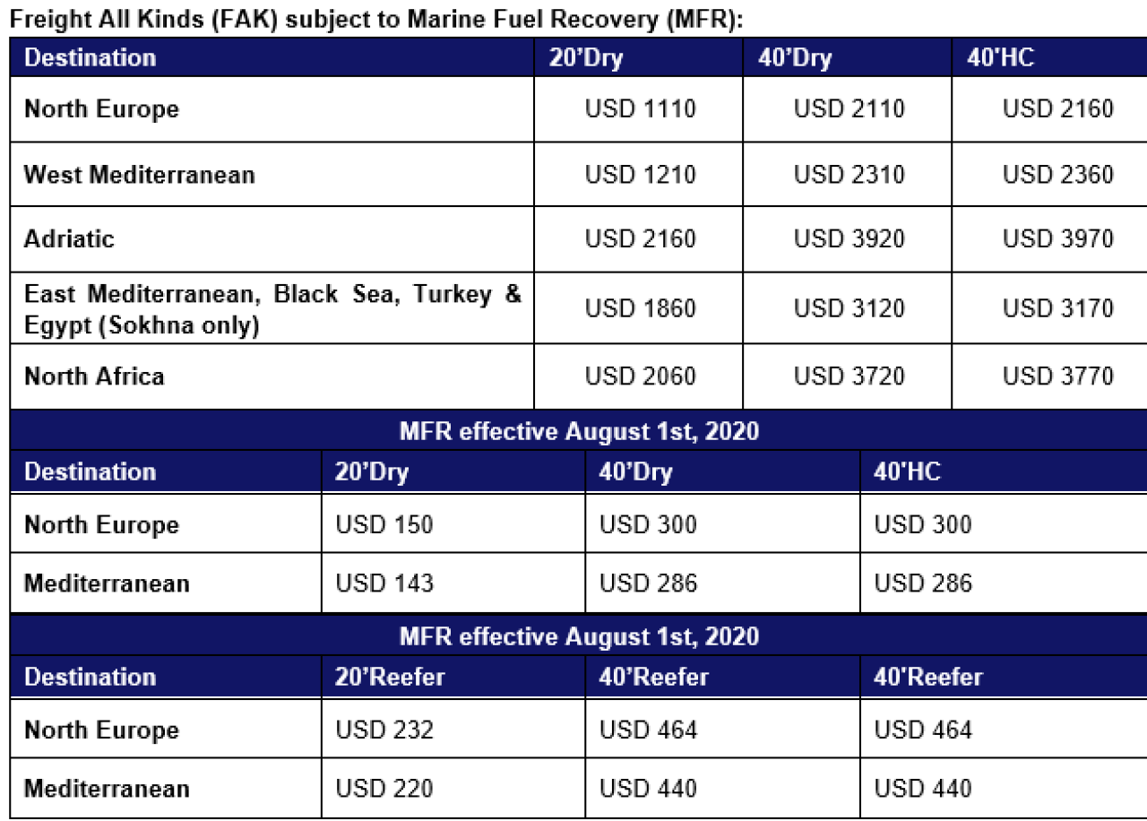Select the Adriatic destination row label
Image resolution: width=1147 pixels, height=821 pixels.
click(x=69, y=239)
